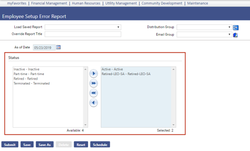Image resolution: width=250 pixels, height=151 pixels.
Task: Click the available list scroll down arrow
Action: (x=86, y=125)
